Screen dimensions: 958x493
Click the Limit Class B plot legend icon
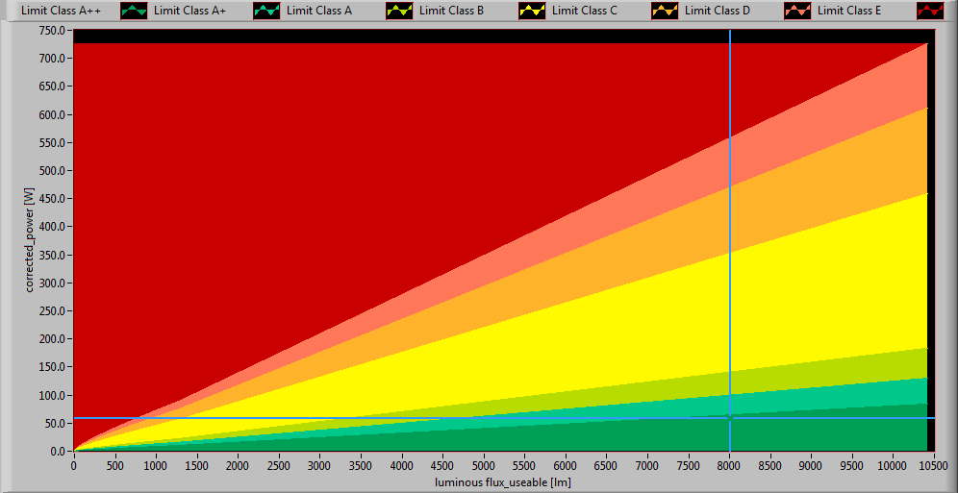click(x=533, y=11)
